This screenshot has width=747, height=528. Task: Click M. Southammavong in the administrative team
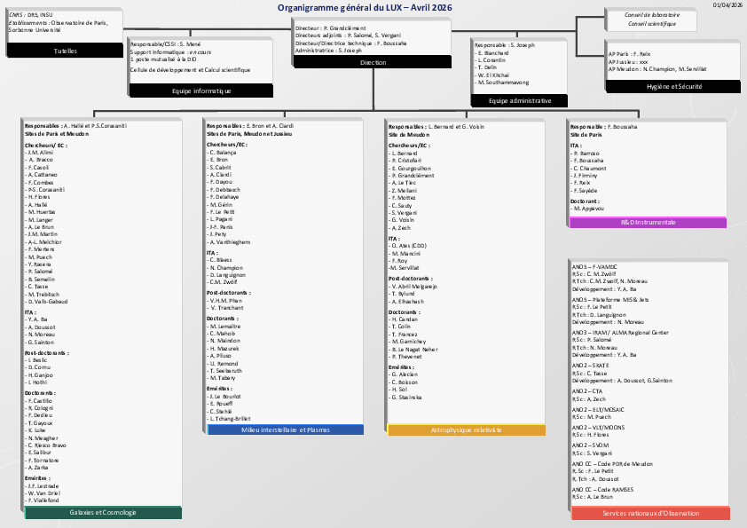tap(508, 82)
